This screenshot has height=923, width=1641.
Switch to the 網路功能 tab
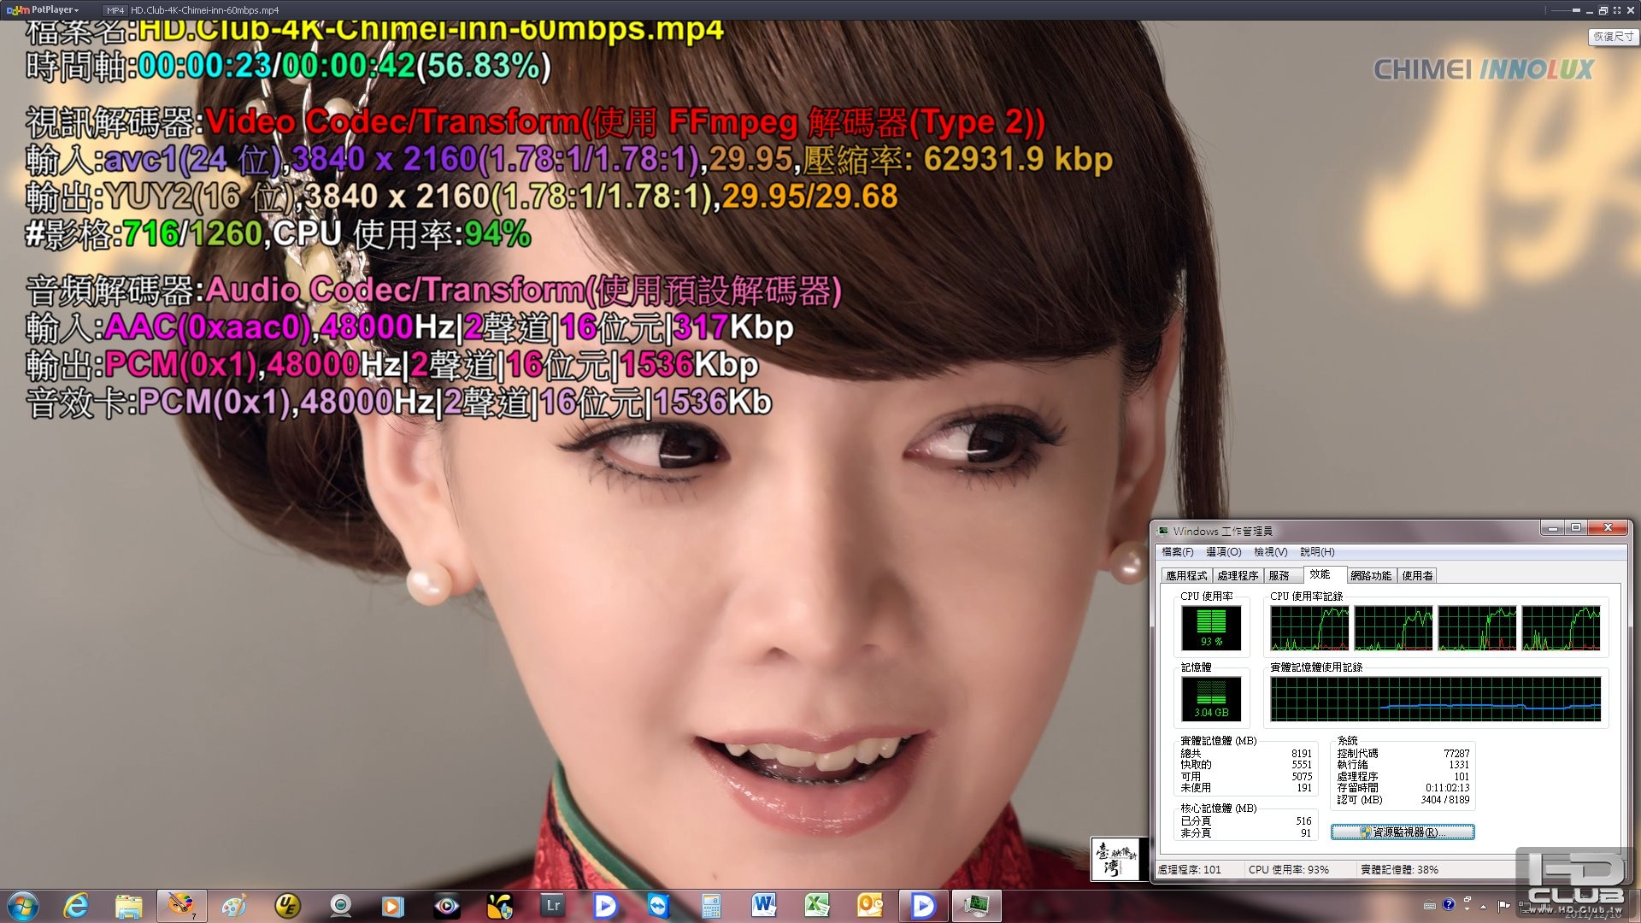1370,576
